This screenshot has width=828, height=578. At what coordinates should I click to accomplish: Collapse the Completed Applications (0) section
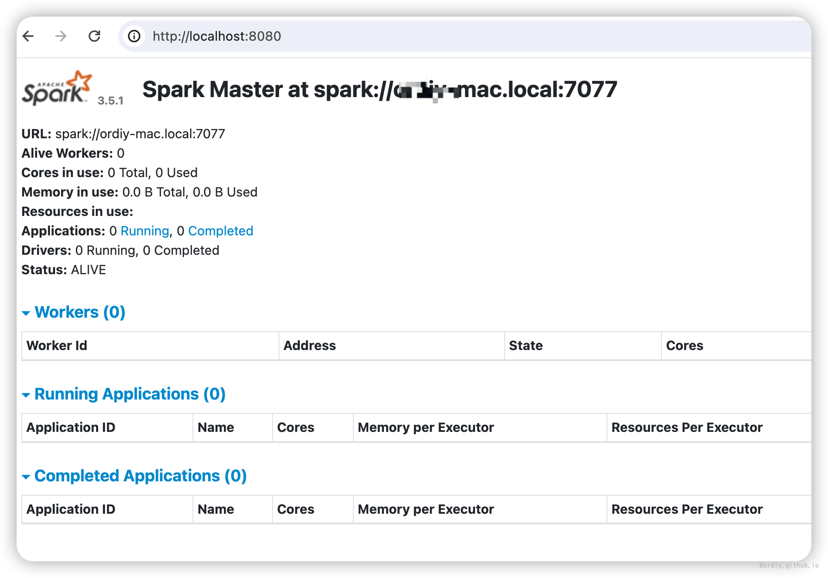click(x=135, y=476)
